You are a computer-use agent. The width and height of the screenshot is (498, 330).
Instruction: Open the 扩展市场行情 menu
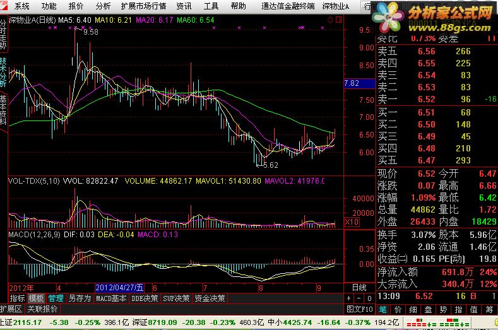click(x=143, y=6)
